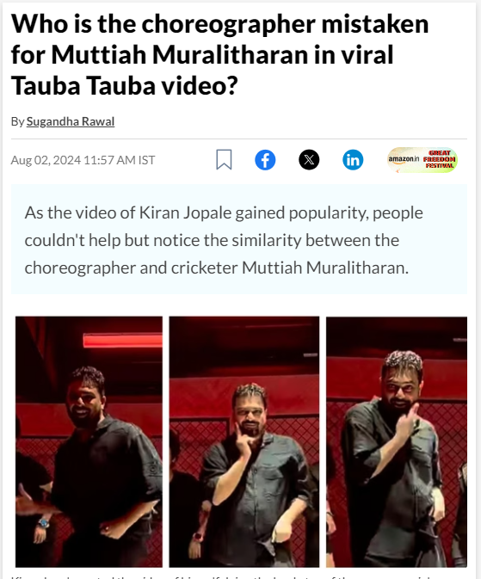The image size is (481, 579).
Task: Open the right image of the dancer gesturing
Action: pos(397,441)
